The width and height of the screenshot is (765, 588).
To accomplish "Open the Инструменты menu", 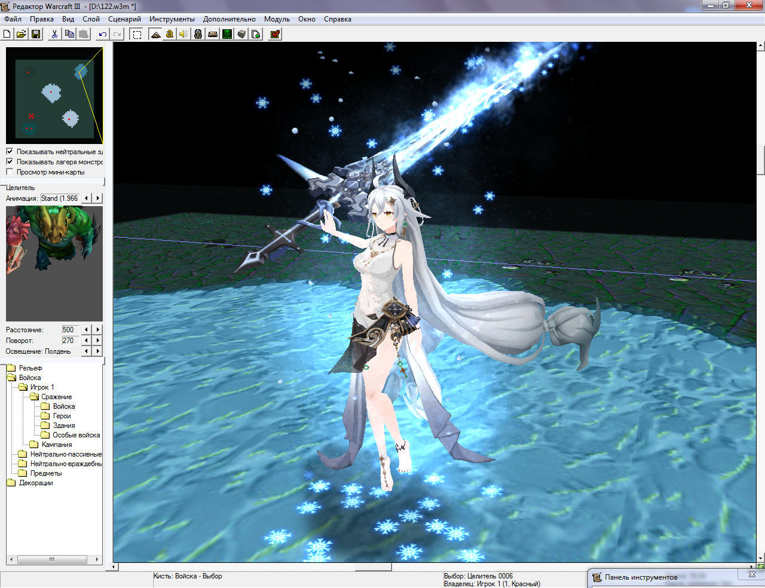I will [x=172, y=19].
